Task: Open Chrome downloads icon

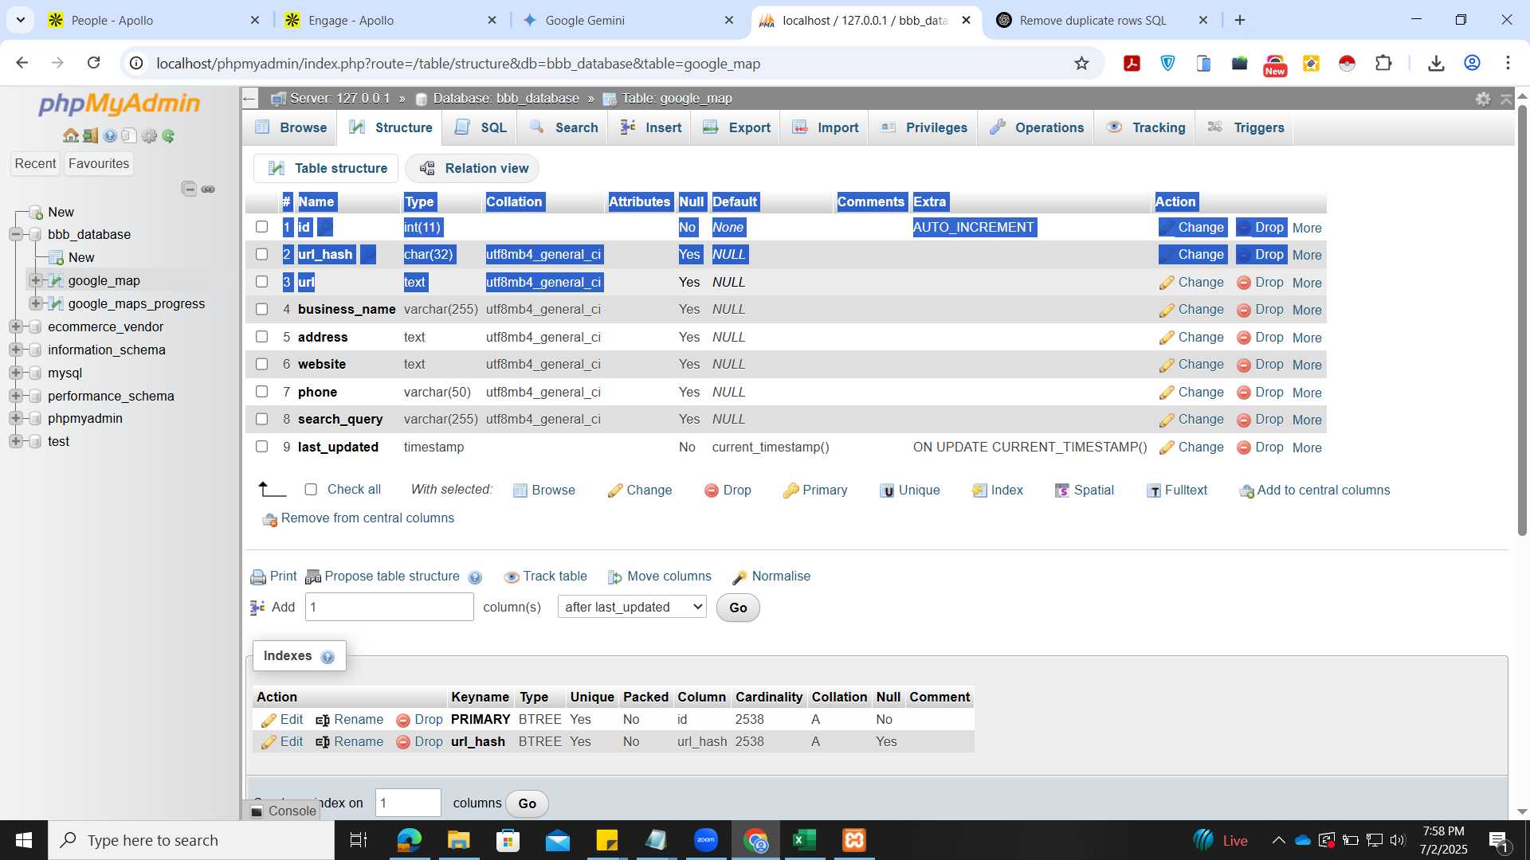Action: coord(1436,63)
